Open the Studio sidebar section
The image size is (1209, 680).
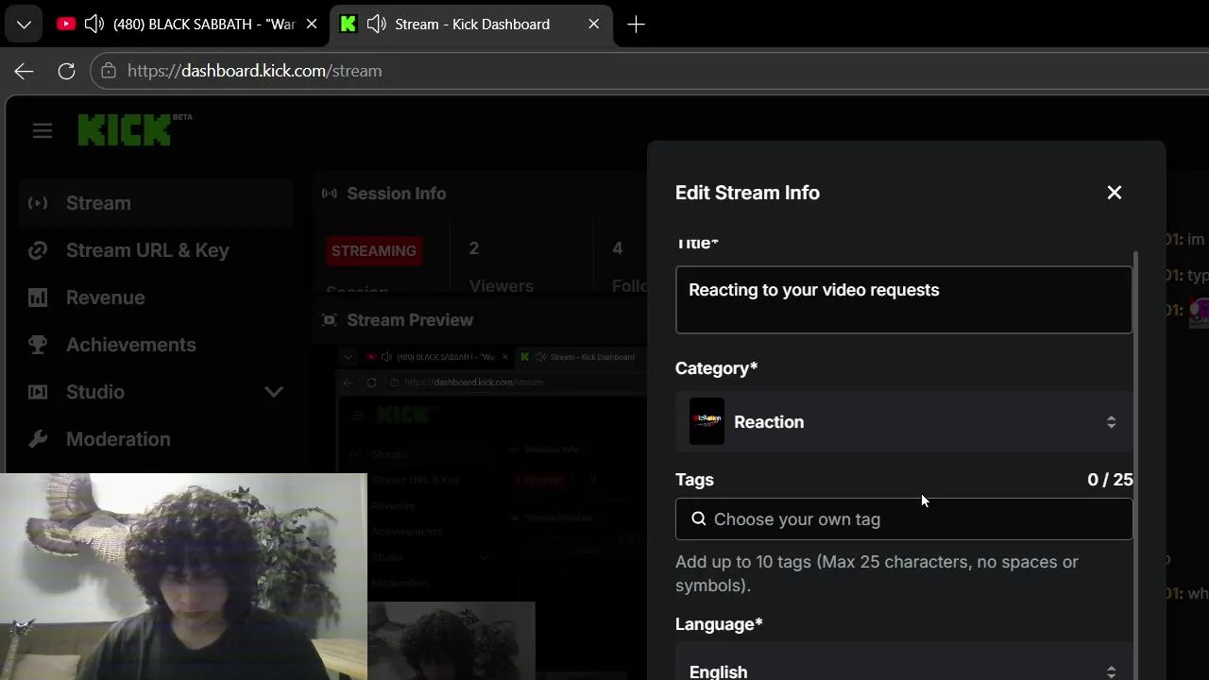coord(156,392)
